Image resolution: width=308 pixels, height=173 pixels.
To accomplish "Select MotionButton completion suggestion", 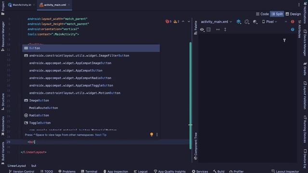I will (x=91, y=93).
